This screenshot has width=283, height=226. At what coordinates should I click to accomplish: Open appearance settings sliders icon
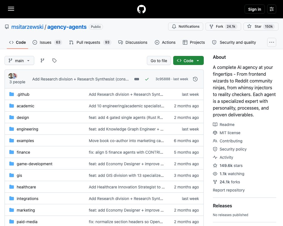point(271,9)
